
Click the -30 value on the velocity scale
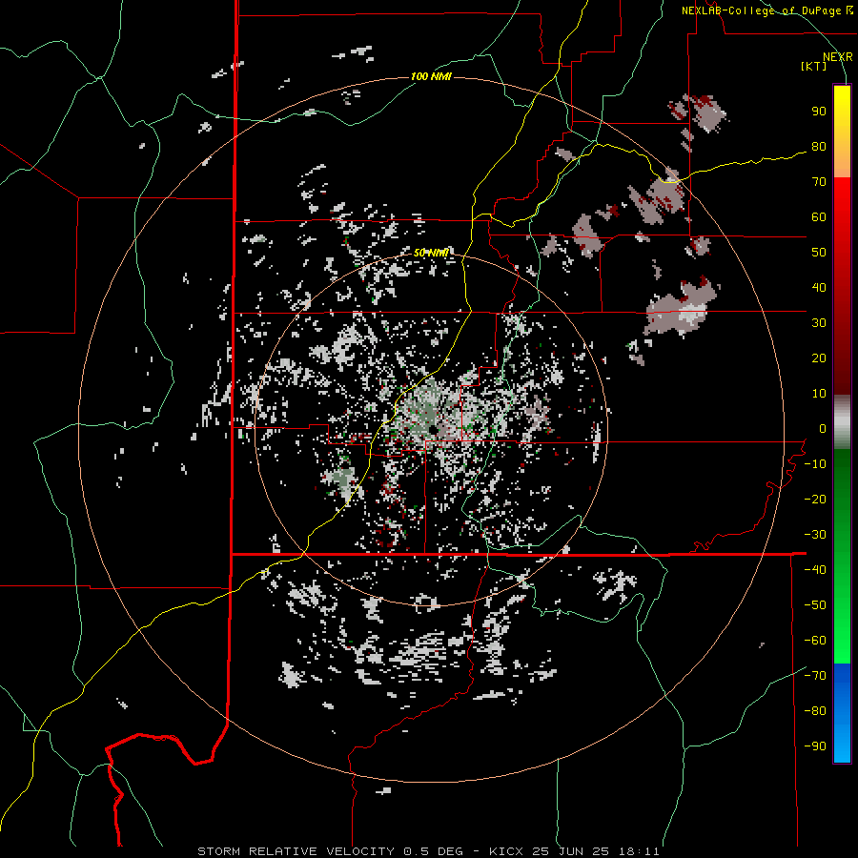[815, 535]
